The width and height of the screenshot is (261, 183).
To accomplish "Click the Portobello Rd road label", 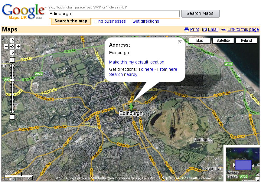I will (222, 94).
